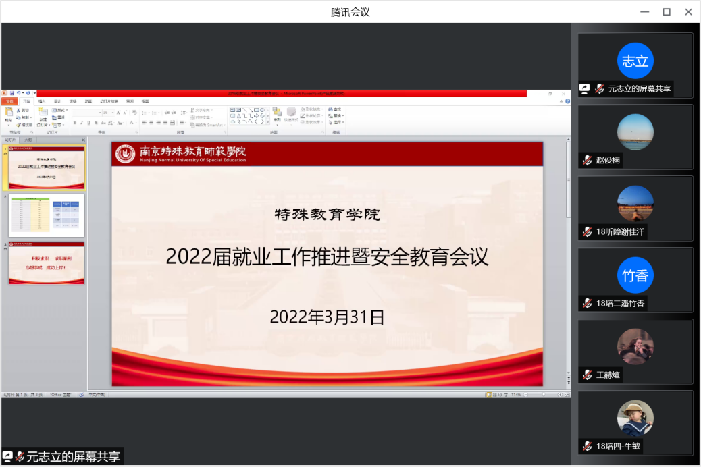Click the Arrange icon in the drawing group
The height and width of the screenshot is (467, 701).
[277, 113]
